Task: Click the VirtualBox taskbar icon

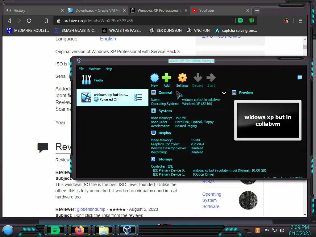Action: click(x=127, y=230)
